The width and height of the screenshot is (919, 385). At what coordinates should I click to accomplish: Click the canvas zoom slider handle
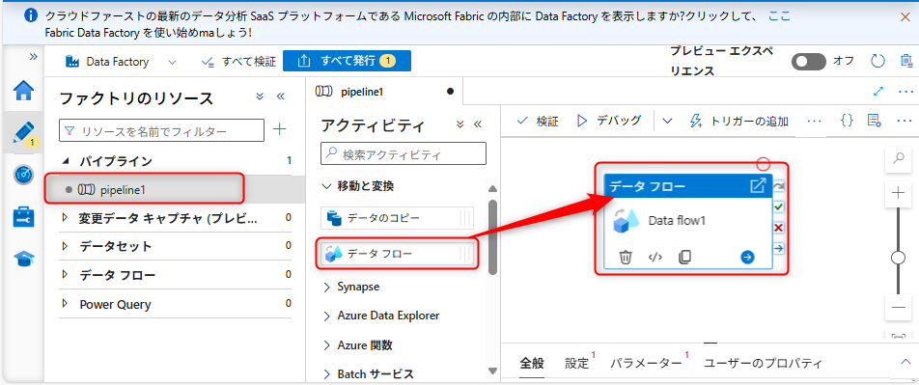(x=898, y=258)
